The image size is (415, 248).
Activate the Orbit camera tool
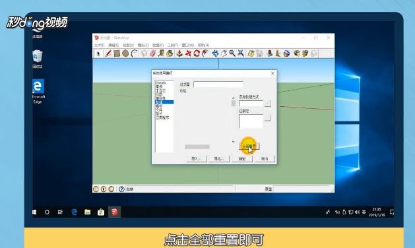(215, 53)
